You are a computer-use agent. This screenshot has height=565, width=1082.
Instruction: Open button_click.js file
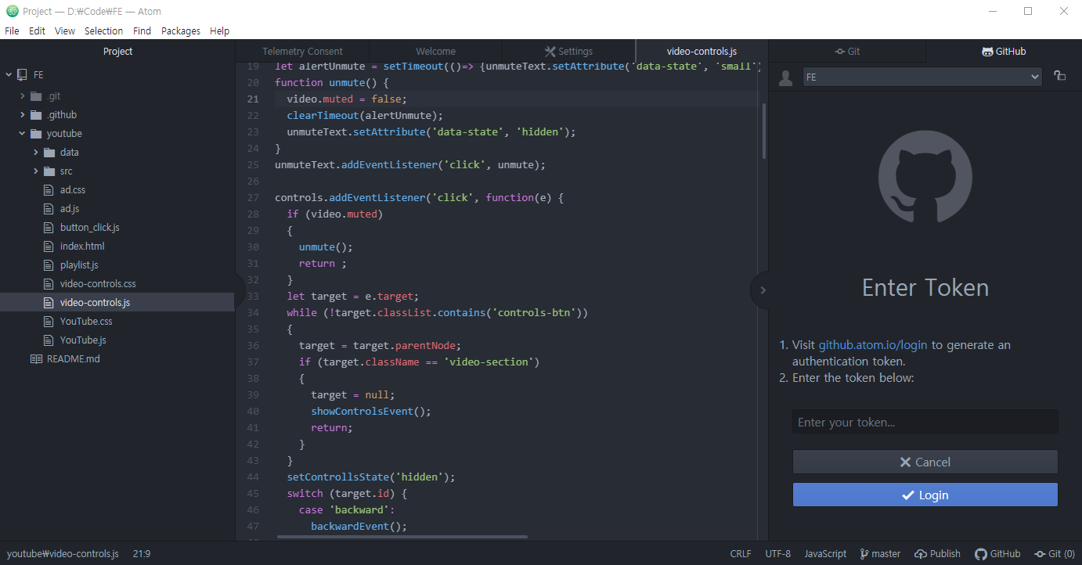point(90,228)
